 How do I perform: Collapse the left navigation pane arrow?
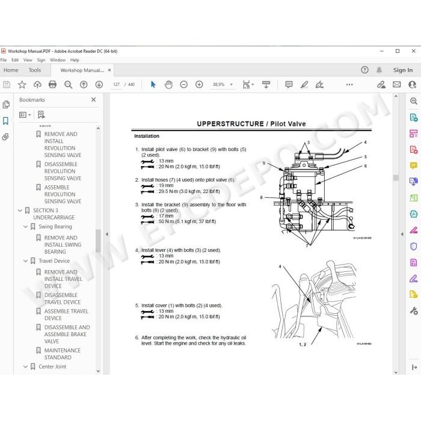tap(107, 234)
